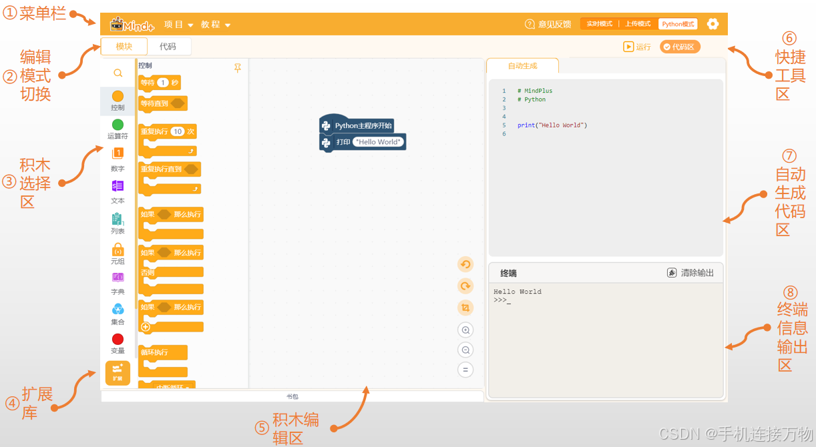Switch to the 代码 tab
Viewport: 816px width, 447px height.
pos(169,47)
